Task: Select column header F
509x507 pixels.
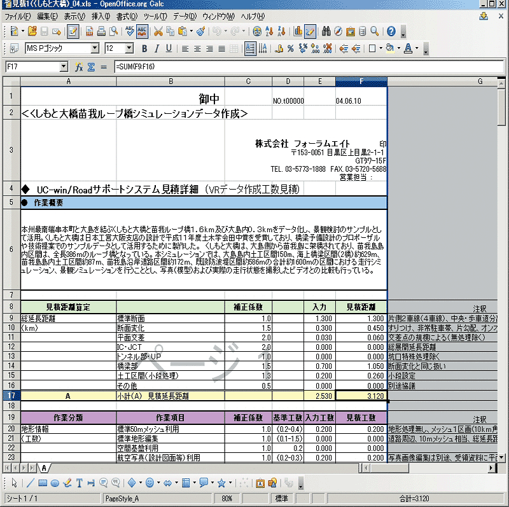Action: [x=361, y=81]
